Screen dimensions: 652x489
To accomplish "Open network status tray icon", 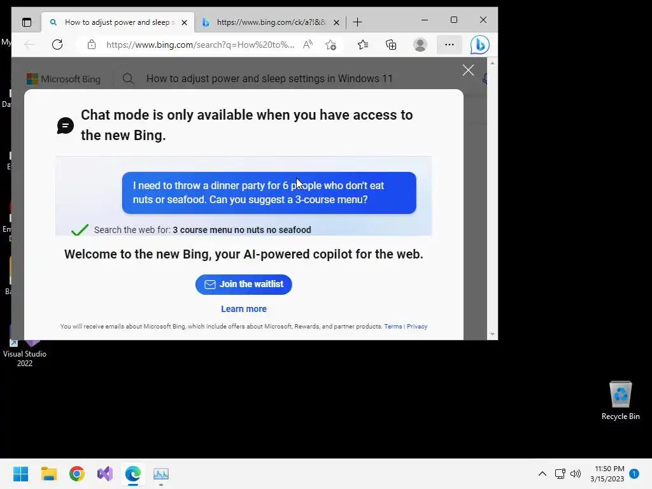I will click(x=560, y=474).
